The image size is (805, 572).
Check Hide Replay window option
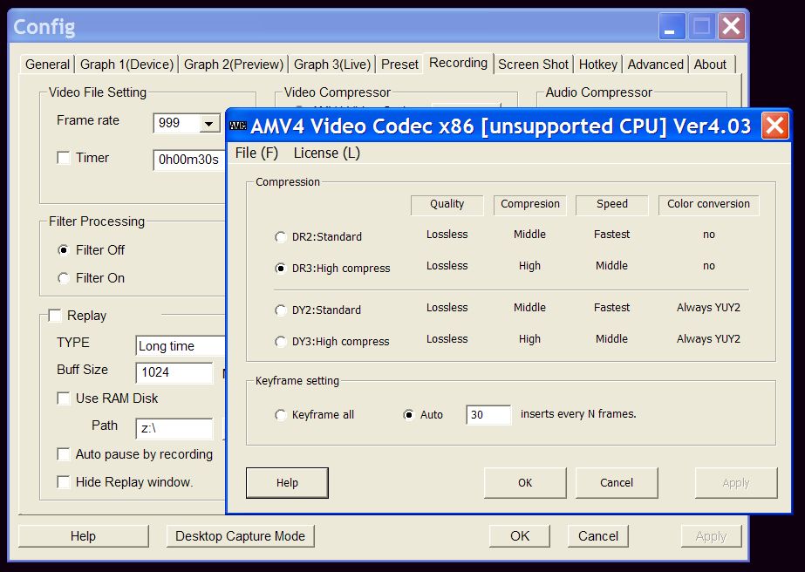(x=64, y=482)
